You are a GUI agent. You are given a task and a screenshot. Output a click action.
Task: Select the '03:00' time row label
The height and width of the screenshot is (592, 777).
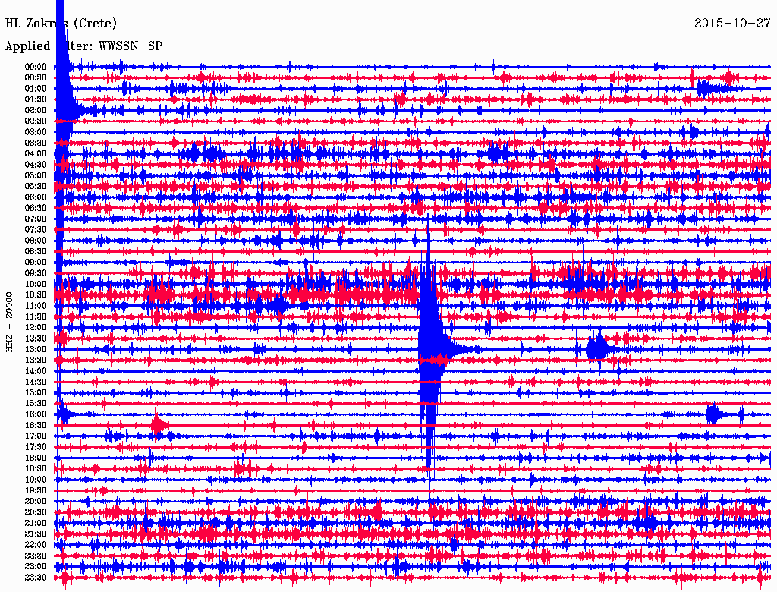pos(36,132)
